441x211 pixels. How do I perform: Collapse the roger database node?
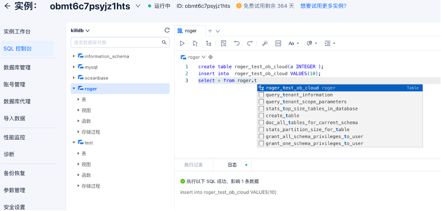pyautogui.click(x=74, y=89)
